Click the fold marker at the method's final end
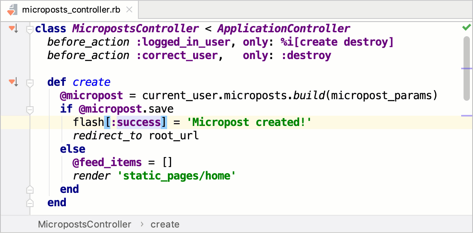473x233 pixels. pyautogui.click(x=30, y=203)
